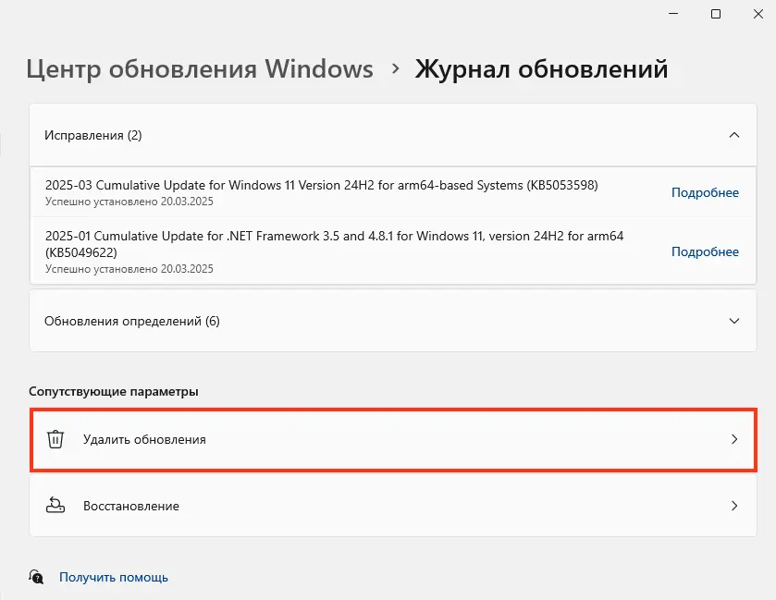Click the right arrow on Восстановление row

[x=734, y=506]
